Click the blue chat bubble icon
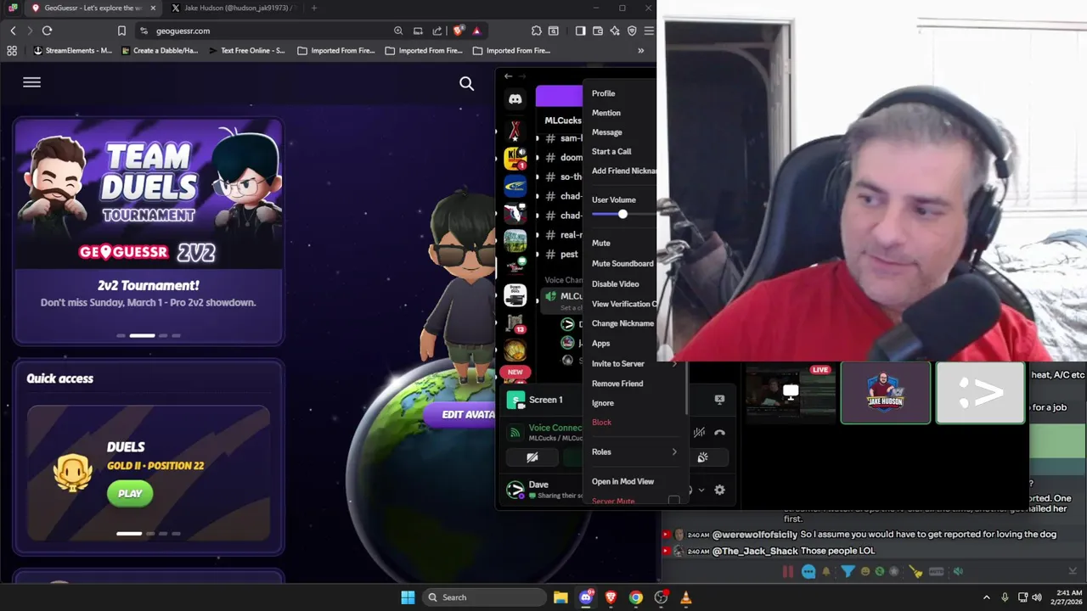Image resolution: width=1087 pixels, height=611 pixels. [808, 572]
